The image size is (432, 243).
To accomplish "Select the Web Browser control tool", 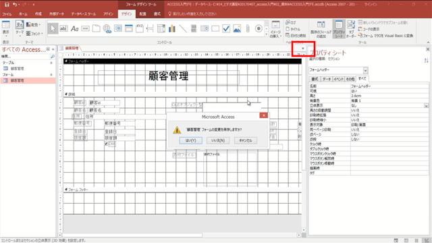I will (118, 28).
